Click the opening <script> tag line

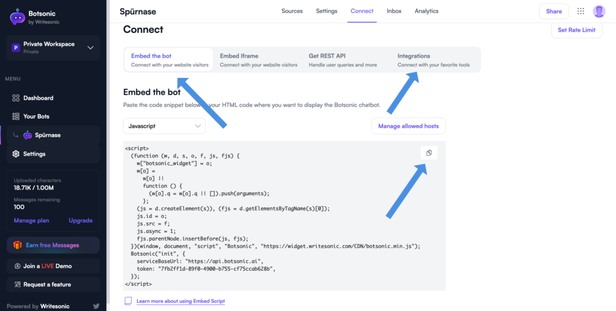[x=137, y=148]
